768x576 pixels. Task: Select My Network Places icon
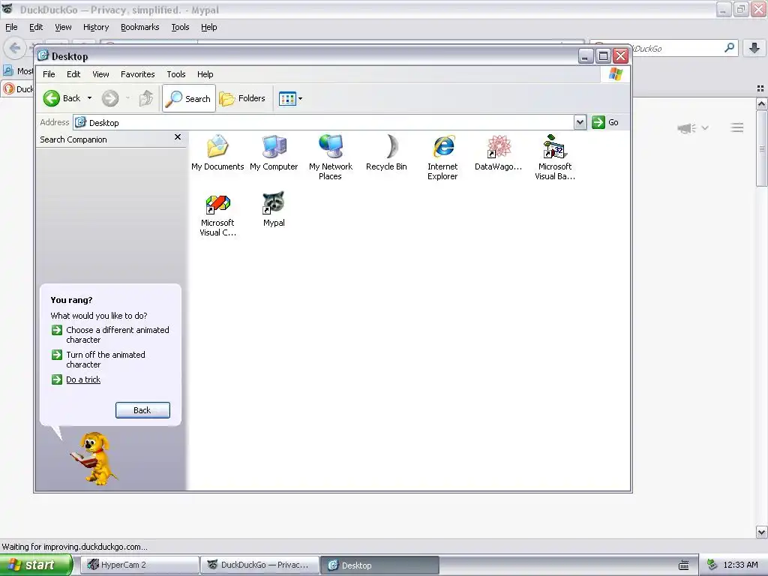[330, 157]
